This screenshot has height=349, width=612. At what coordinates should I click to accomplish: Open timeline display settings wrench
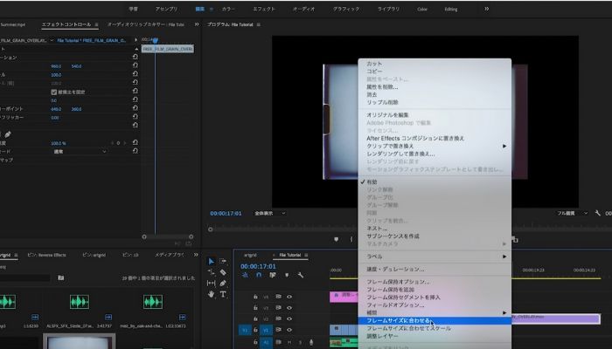click(x=301, y=275)
